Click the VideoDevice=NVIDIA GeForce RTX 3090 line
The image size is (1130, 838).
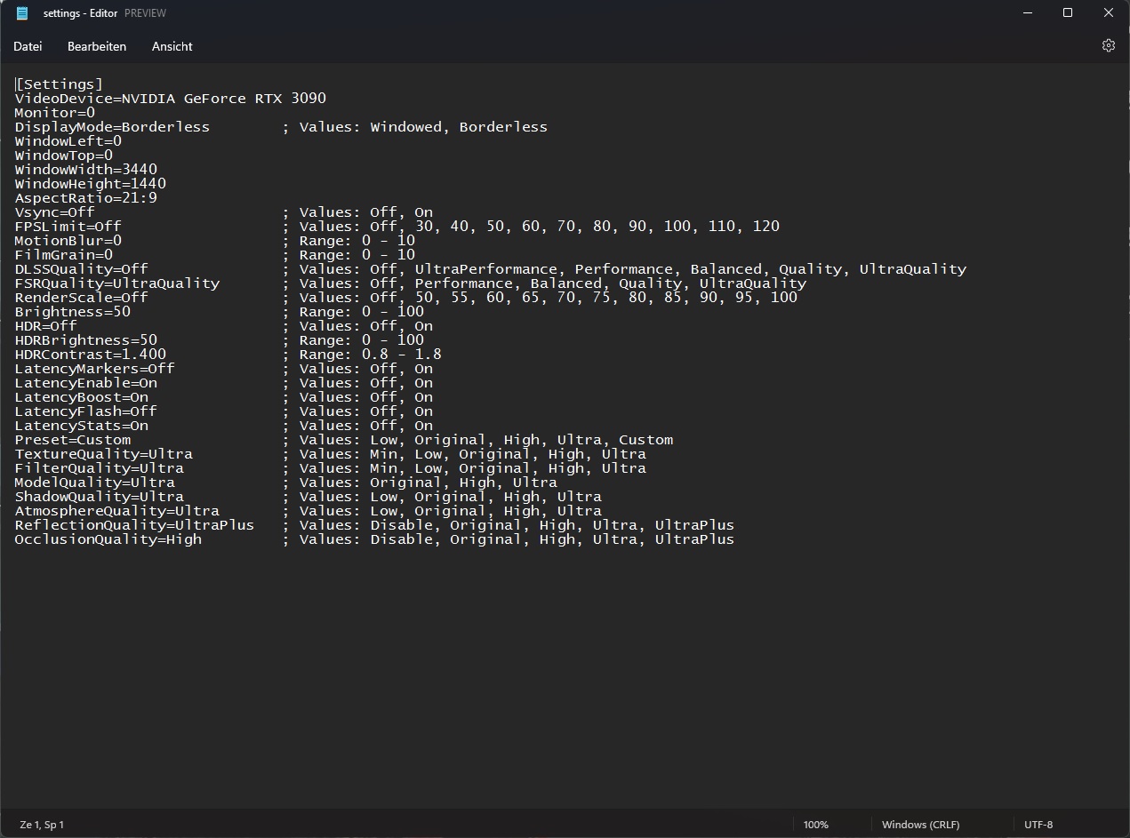[171, 99]
